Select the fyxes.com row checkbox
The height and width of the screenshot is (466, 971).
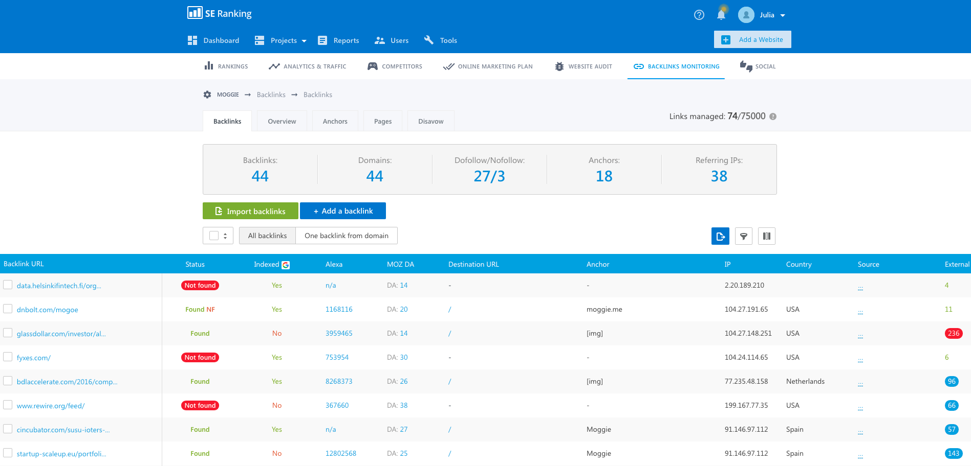tap(8, 357)
